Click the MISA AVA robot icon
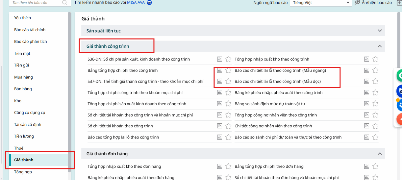The image size is (402, 180). click(x=149, y=3)
